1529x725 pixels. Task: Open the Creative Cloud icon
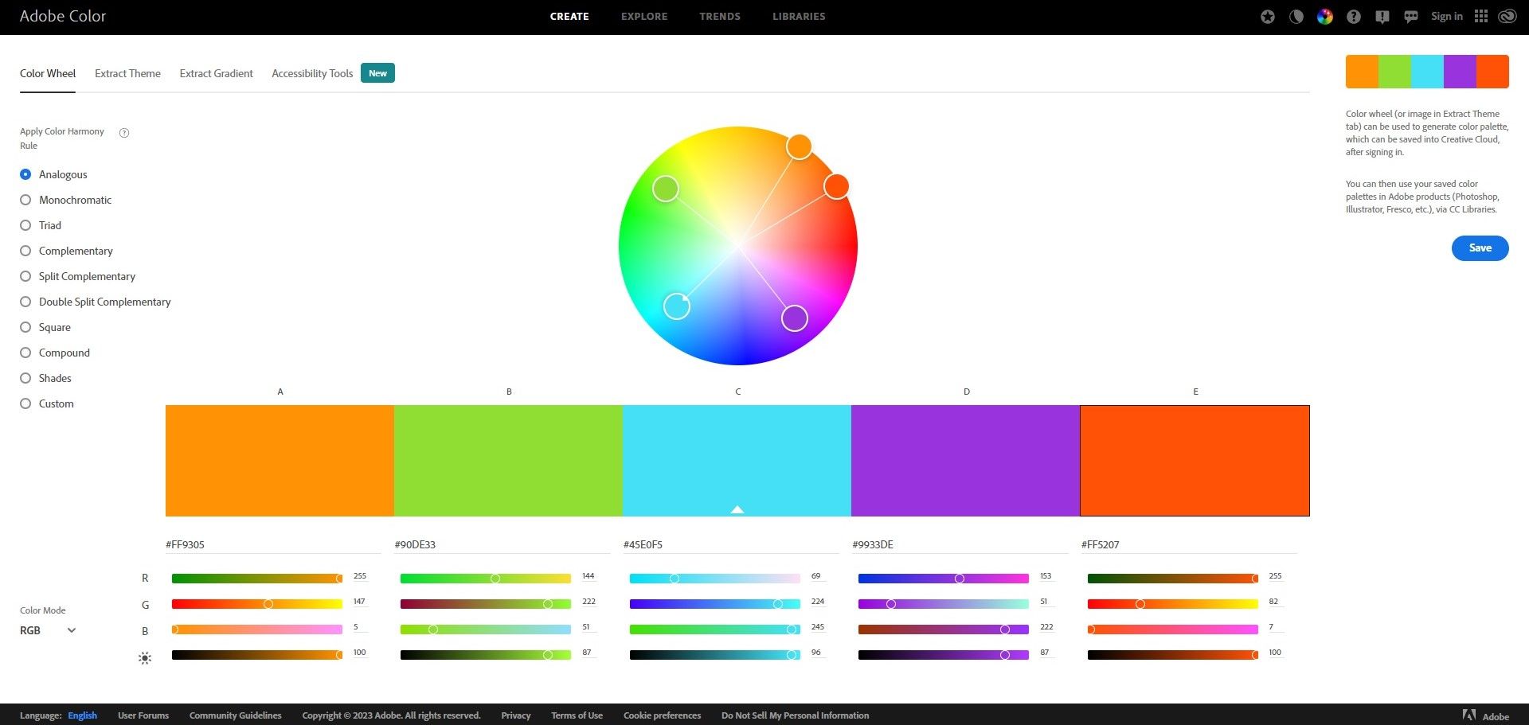(x=1507, y=17)
